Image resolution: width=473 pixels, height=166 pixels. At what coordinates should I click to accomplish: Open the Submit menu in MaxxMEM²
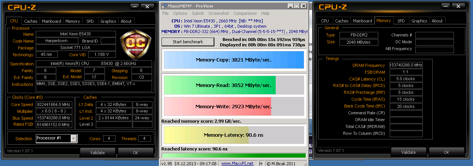198,13
